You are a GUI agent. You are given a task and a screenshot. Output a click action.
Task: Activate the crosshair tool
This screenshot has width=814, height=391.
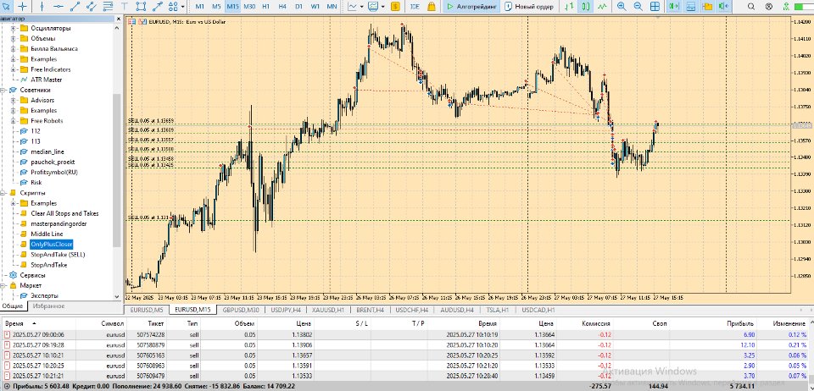(23, 6)
